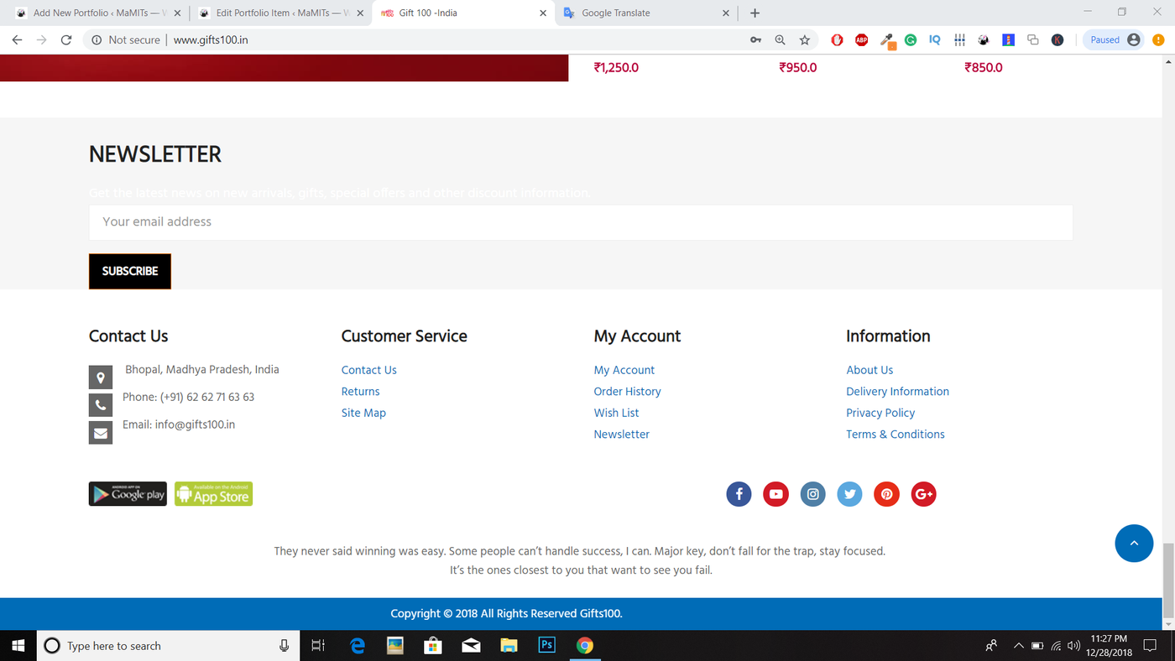Open the Twitter social icon
Screen dimensions: 1175x661
coord(849,494)
